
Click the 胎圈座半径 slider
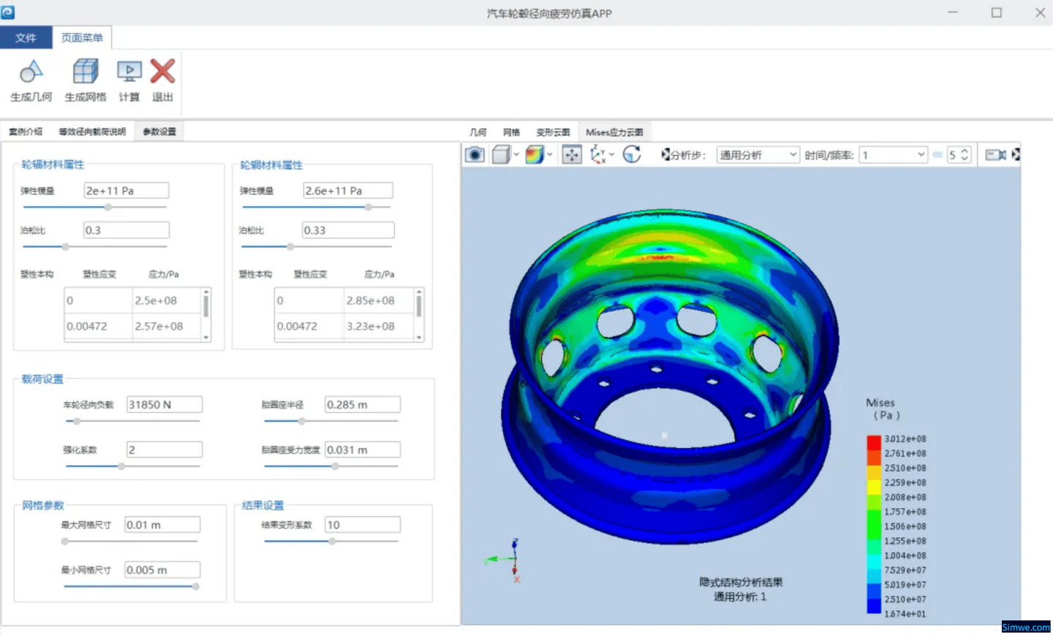click(331, 422)
